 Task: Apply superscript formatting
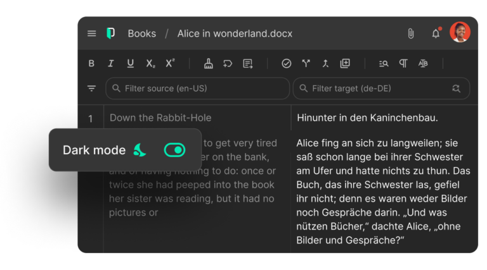click(169, 63)
